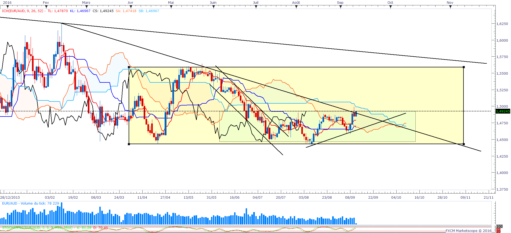Select the top-left handle of the yellow rectangle
This screenshot has height=233, width=511.
(129, 67)
